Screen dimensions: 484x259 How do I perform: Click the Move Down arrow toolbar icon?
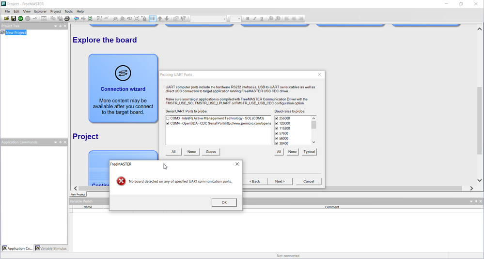[x=167, y=18]
